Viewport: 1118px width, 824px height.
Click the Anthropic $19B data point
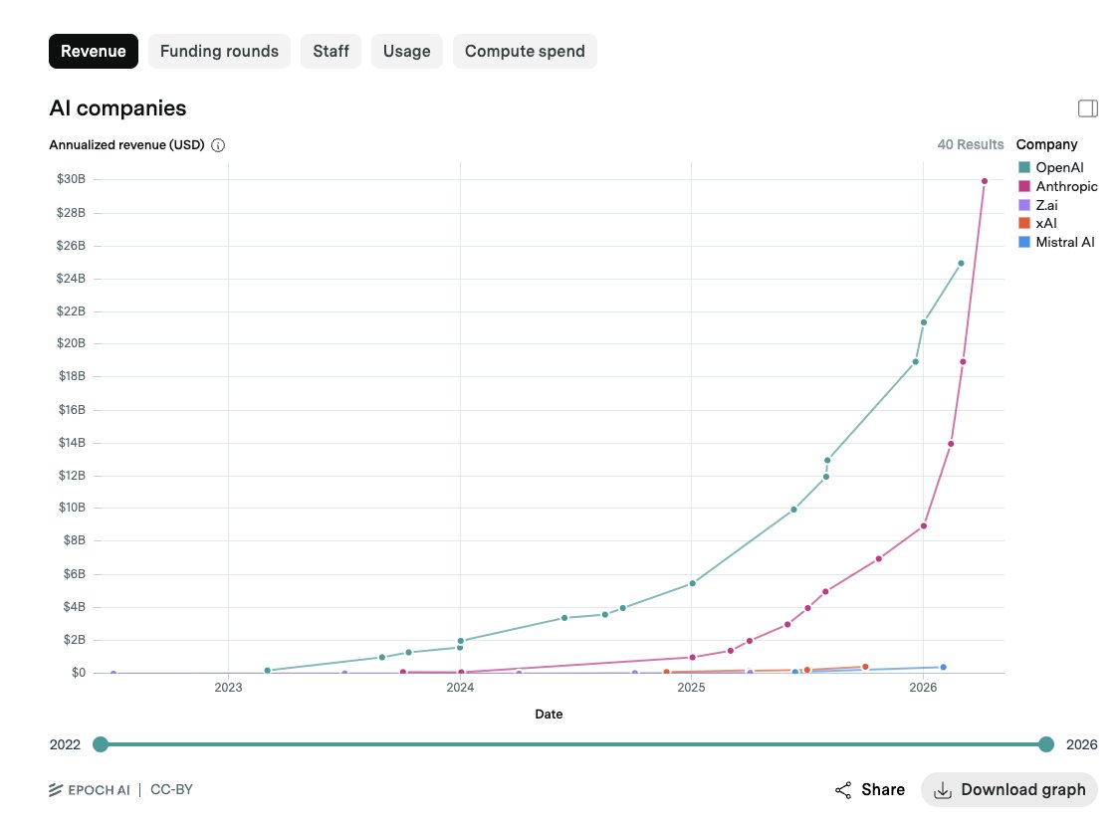[964, 361]
